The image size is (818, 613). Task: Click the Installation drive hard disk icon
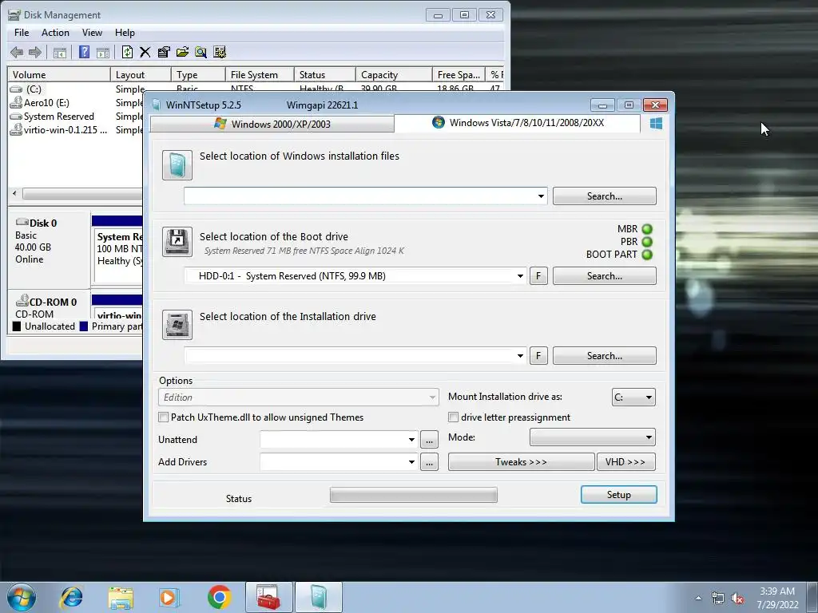tap(177, 325)
